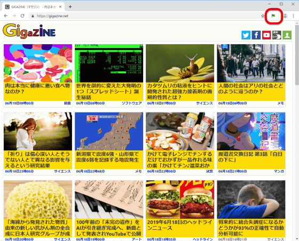Read headline about 「祈り」 research result
Viewport: 299px width, 241px height.
point(37,160)
